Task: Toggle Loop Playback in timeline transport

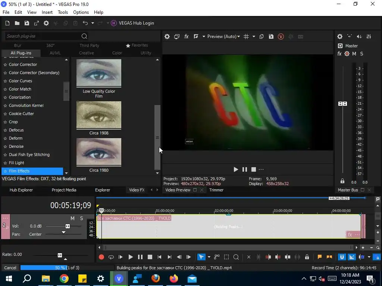Action: point(111,257)
